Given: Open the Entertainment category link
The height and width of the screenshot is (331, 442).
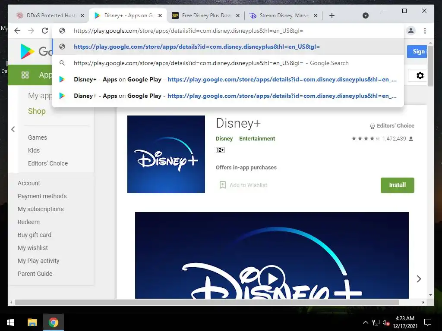Looking at the screenshot, I should [x=257, y=138].
